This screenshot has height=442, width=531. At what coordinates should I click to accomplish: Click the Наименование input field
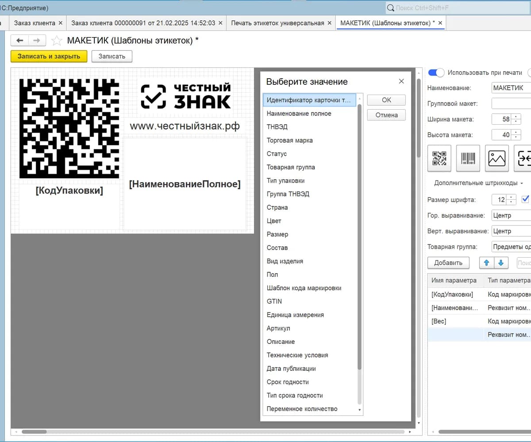512,88
